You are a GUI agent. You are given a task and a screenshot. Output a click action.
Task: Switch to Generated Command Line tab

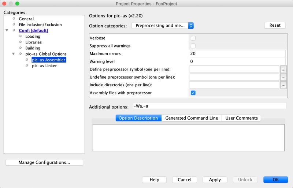pyautogui.click(x=192, y=118)
